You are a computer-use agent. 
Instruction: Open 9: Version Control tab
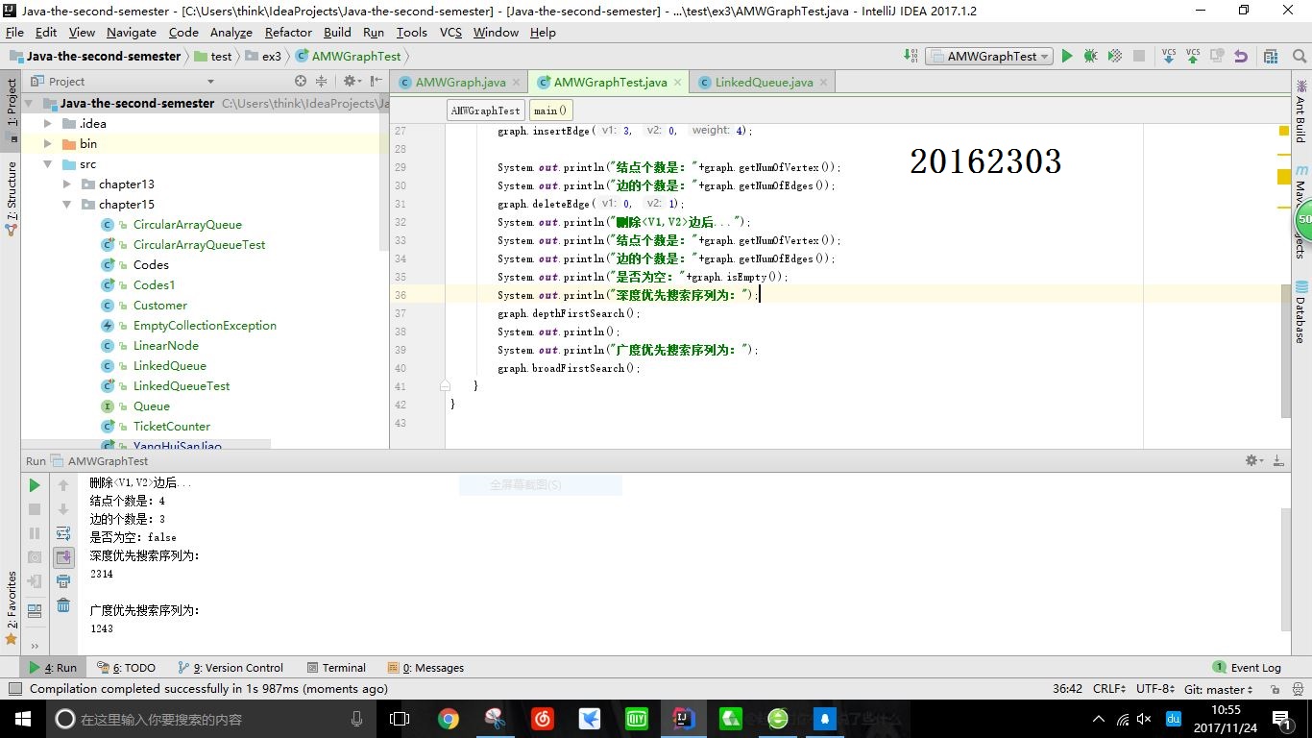tap(231, 668)
